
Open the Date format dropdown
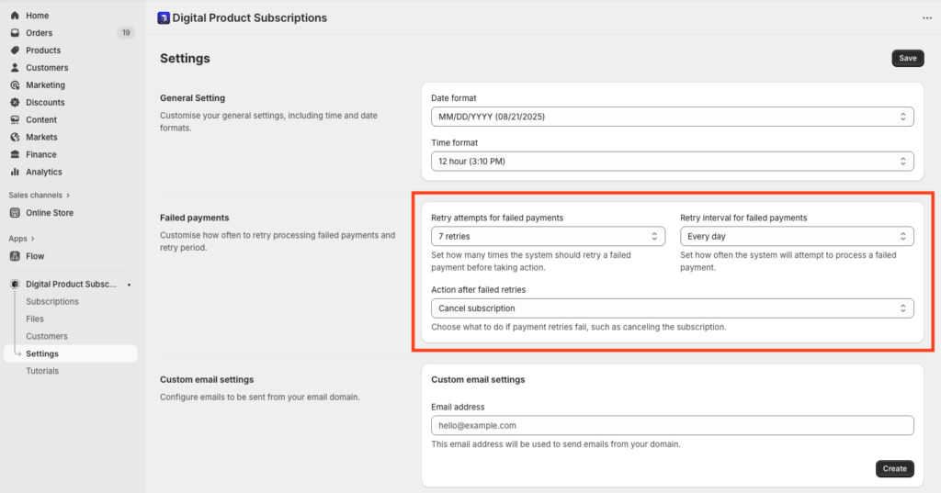click(x=672, y=117)
